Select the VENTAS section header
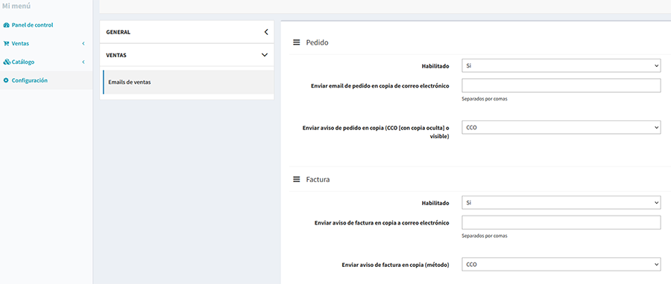The height and width of the screenshot is (284, 671). 186,55
